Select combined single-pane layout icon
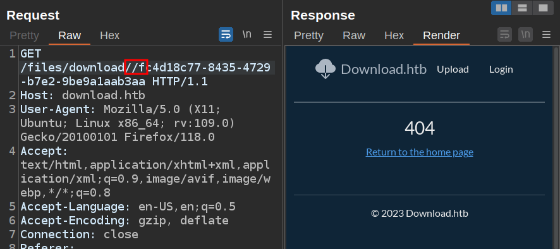The width and height of the screenshot is (560, 249). [543, 8]
